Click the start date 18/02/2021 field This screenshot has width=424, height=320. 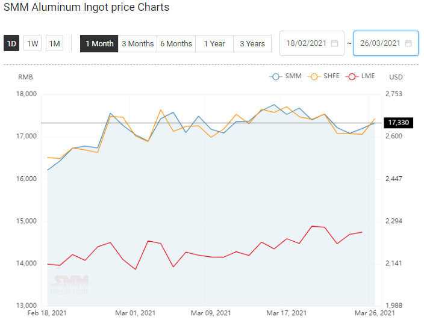[312, 43]
